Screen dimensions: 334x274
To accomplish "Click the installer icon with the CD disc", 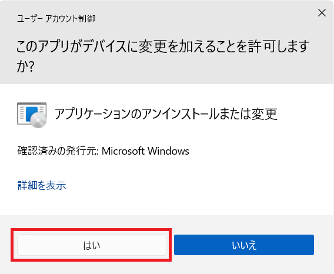I will point(32,115).
